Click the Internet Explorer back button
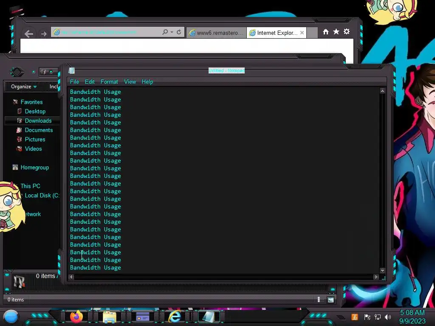The height and width of the screenshot is (326, 435). click(x=29, y=34)
